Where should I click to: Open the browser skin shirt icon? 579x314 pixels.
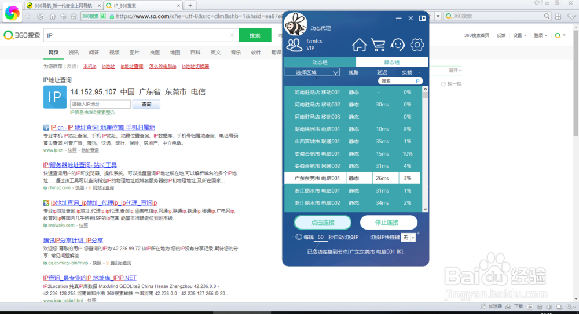537,2
